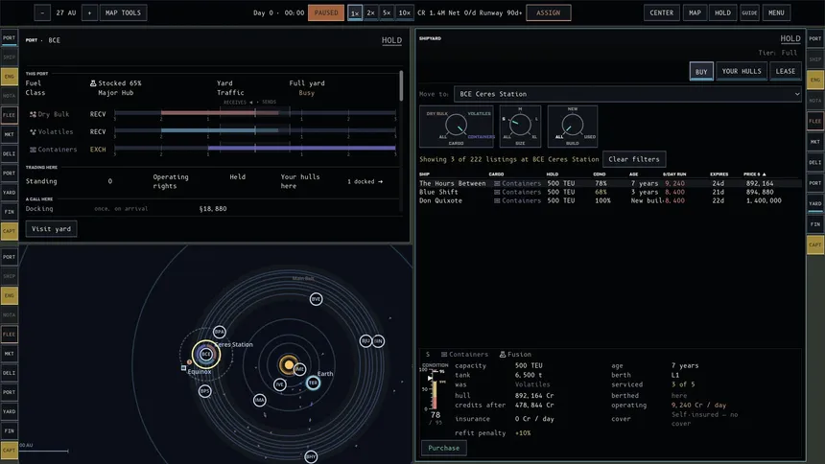Set cargo dial to DRY BULK
The width and height of the screenshot is (825, 464).
pos(436,114)
